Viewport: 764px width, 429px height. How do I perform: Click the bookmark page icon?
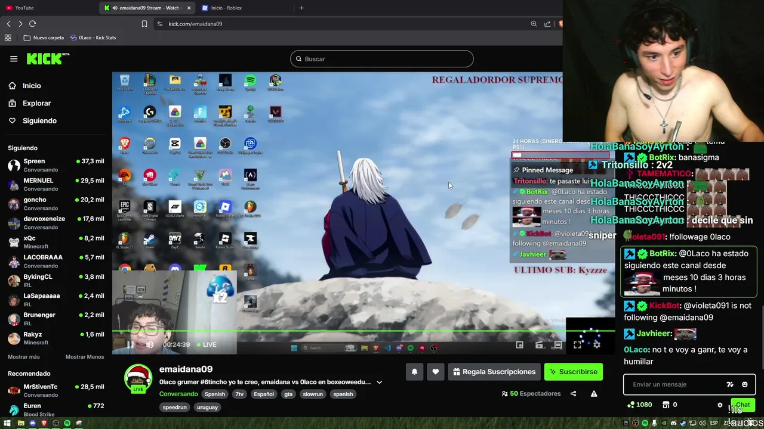[x=144, y=24]
